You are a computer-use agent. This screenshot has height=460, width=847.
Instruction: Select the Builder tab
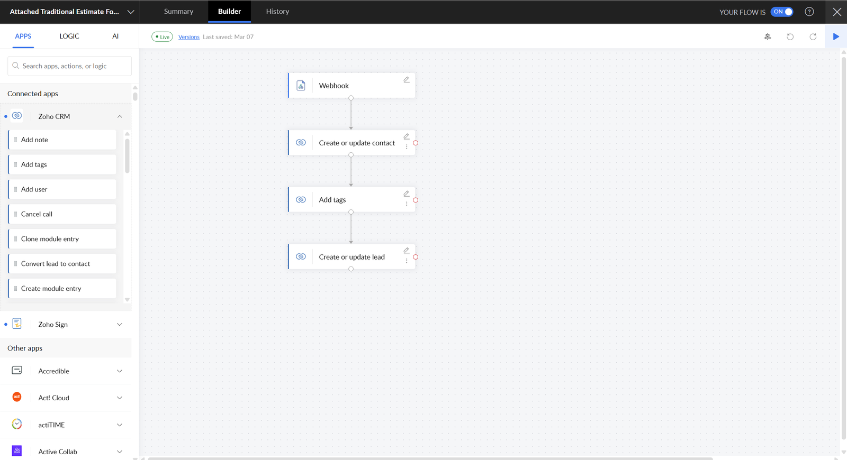[229, 12]
